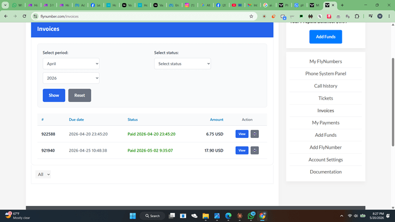The height and width of the screenshot is (222, 395).
Task: Open WhatsApp from the taskbar
Action: tap(251, 216)
